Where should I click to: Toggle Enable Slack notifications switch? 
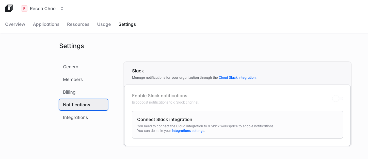pos(338,98)
